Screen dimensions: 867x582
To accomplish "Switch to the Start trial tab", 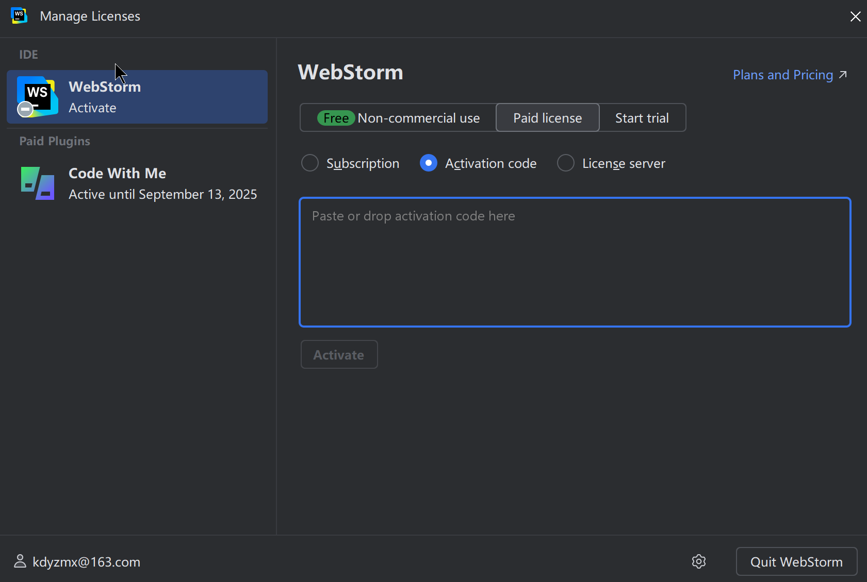I will [642, 118].
